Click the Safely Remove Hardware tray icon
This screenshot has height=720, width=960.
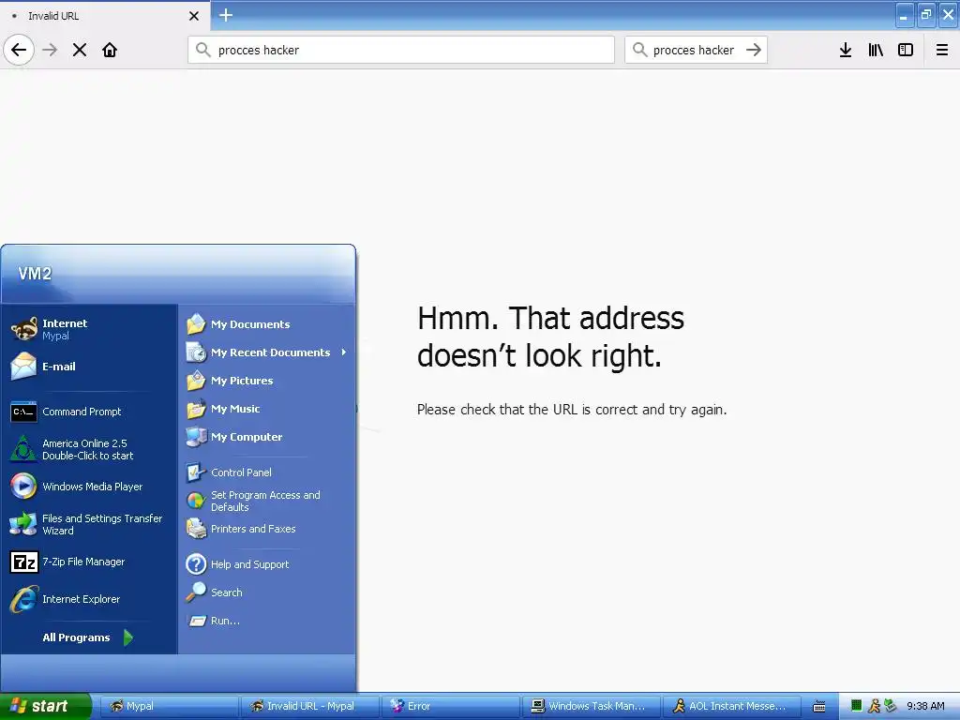[x=891, y=706]
